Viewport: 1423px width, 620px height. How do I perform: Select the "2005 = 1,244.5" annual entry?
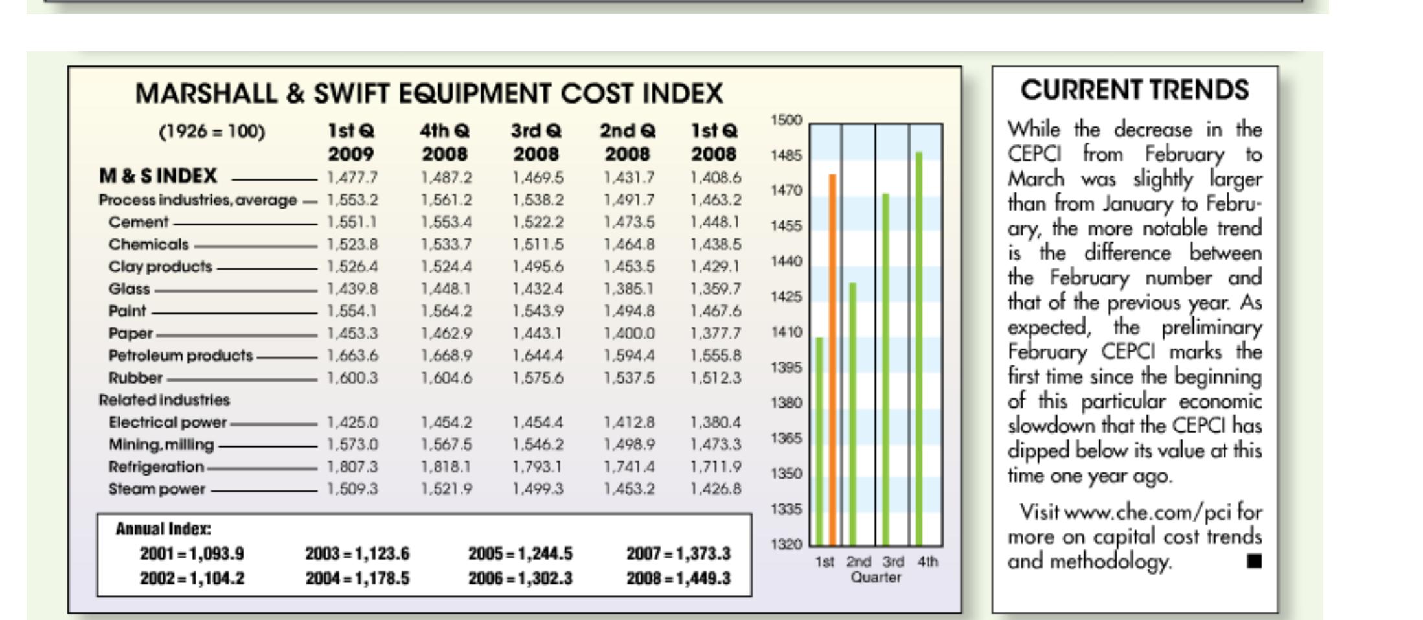(x=521, y=554)
